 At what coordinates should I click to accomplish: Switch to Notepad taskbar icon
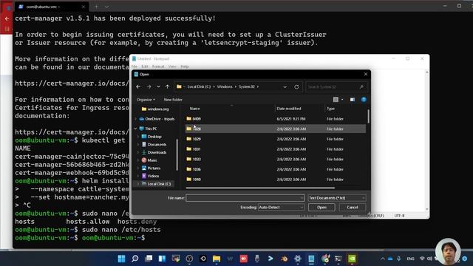311,259
